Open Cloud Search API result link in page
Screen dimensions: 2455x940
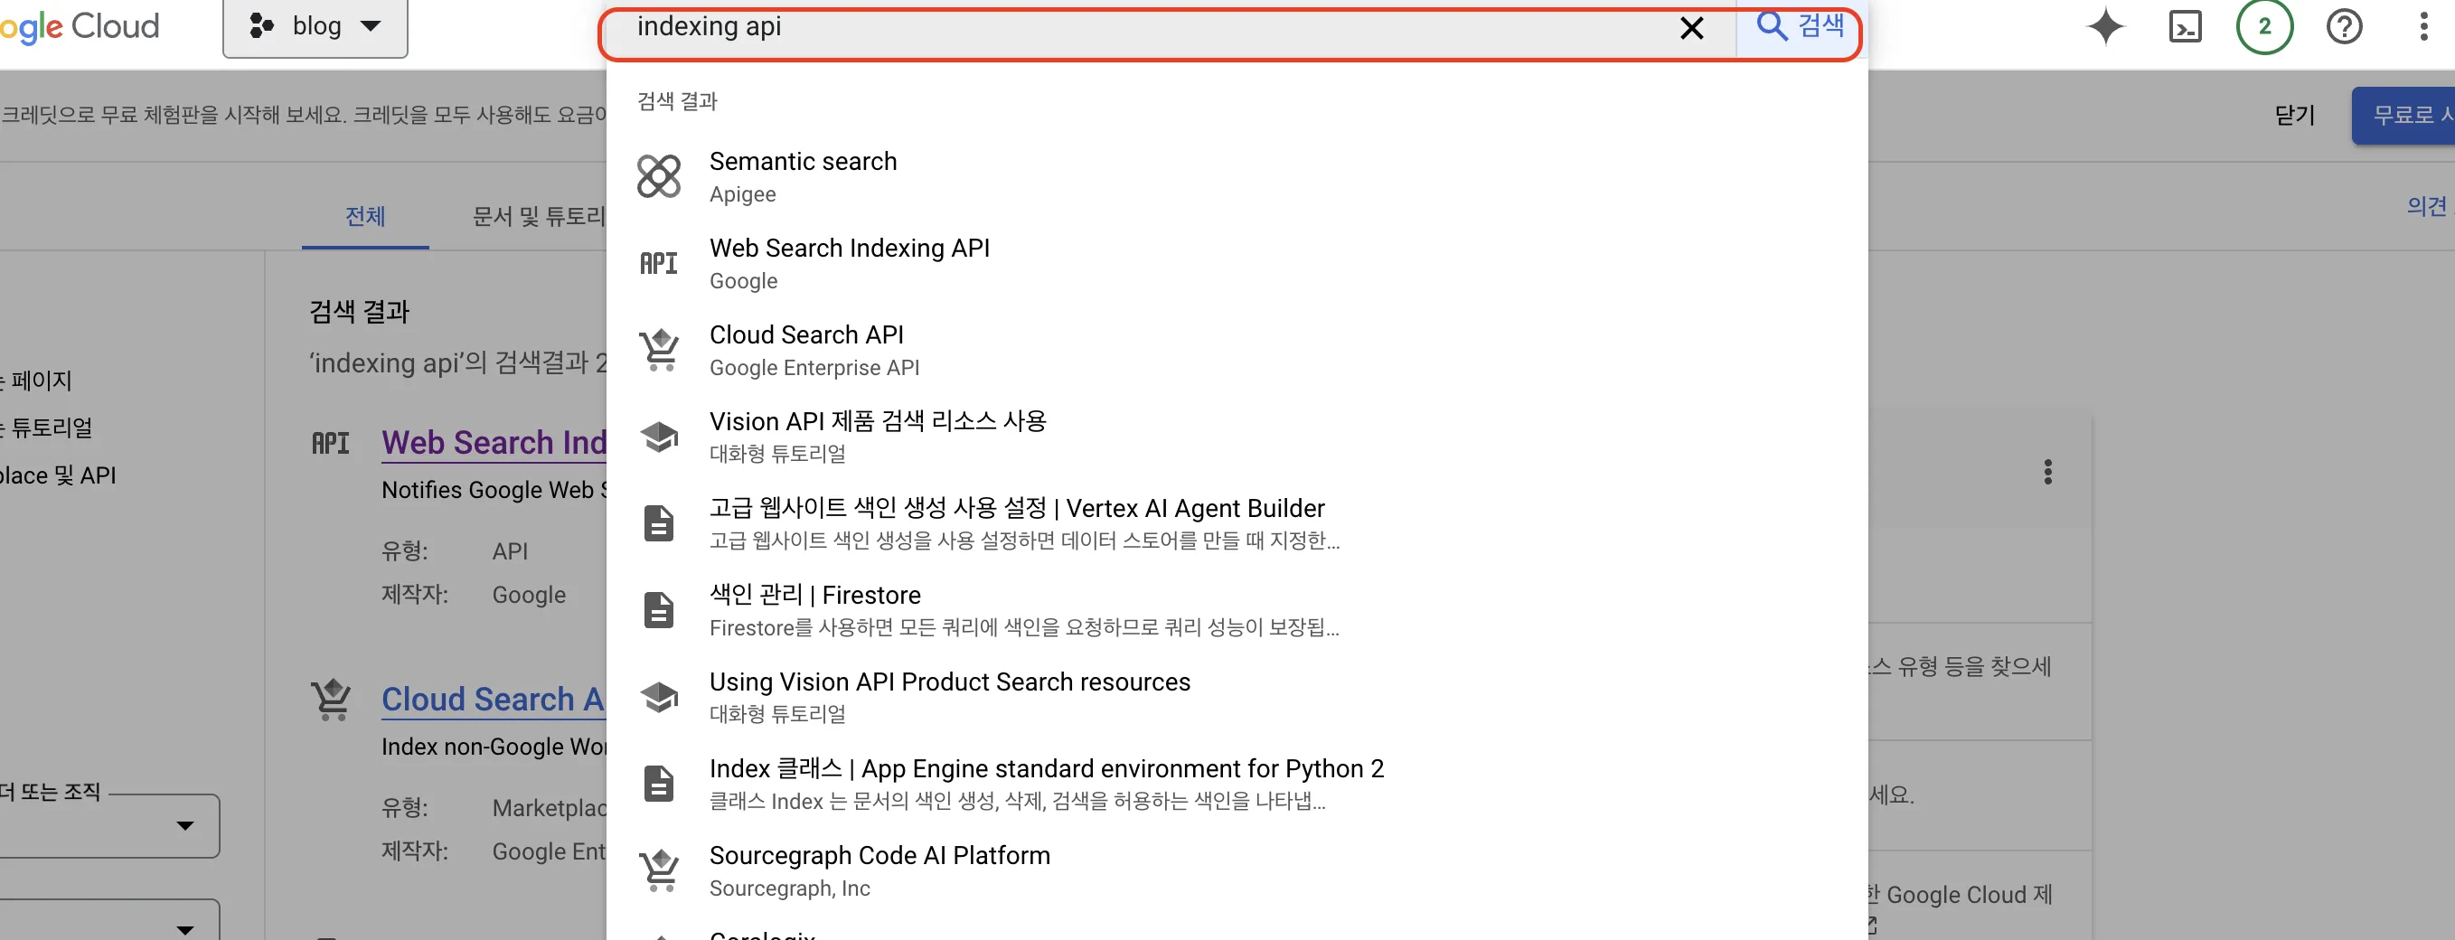494,700
